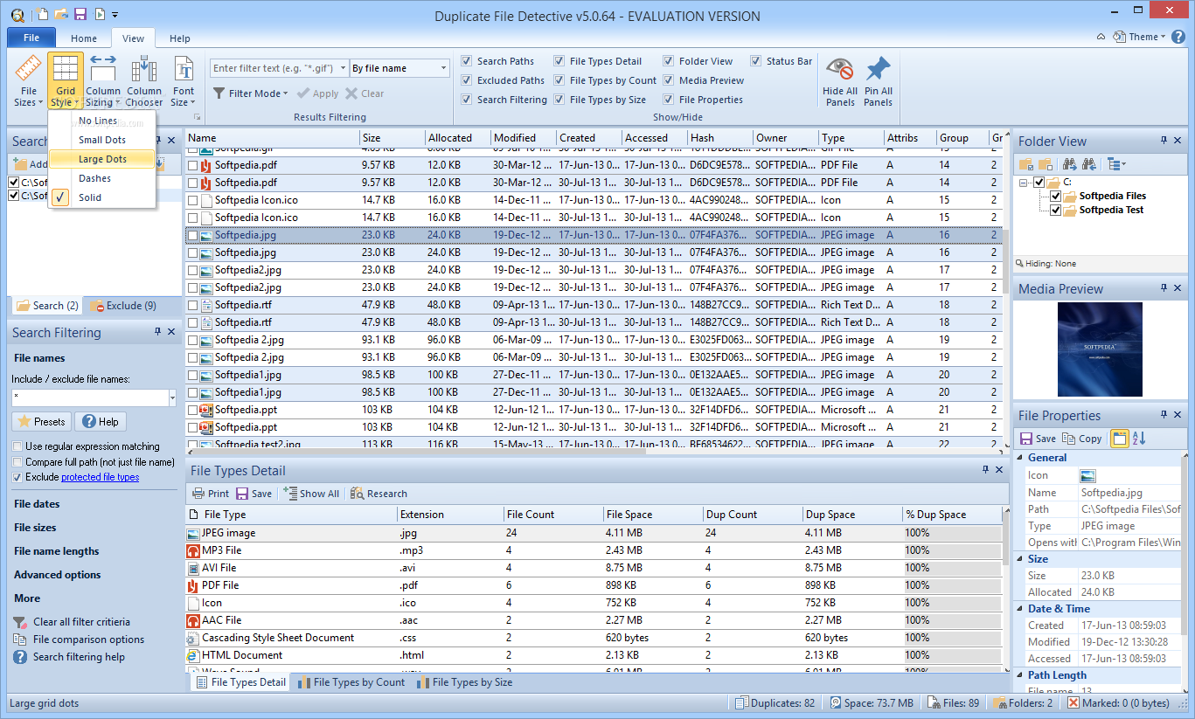Image resolution: width=1195 pixels, height=719 pixels.
Task: Click Research in File Types Detail toolbar
Action: tap(379, 494)
